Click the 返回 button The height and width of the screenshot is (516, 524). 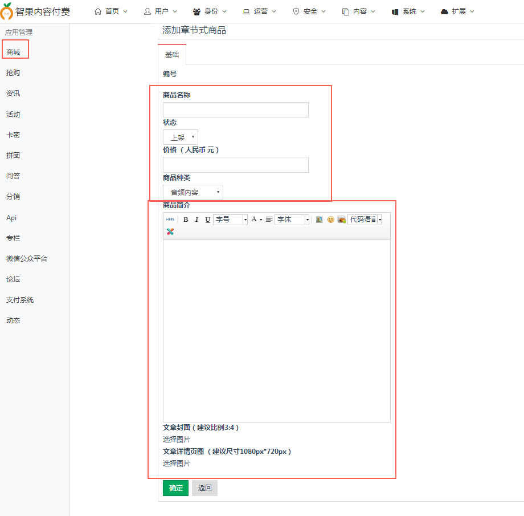(204, 488)
